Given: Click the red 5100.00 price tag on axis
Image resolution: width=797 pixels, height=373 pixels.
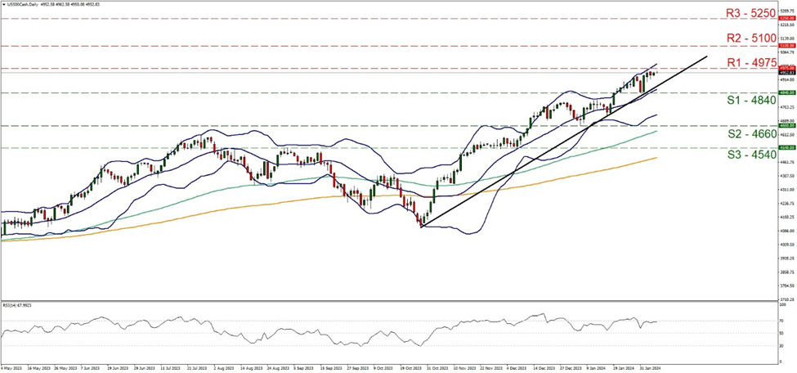Looking at the screenshot, I should click(784, 46).
